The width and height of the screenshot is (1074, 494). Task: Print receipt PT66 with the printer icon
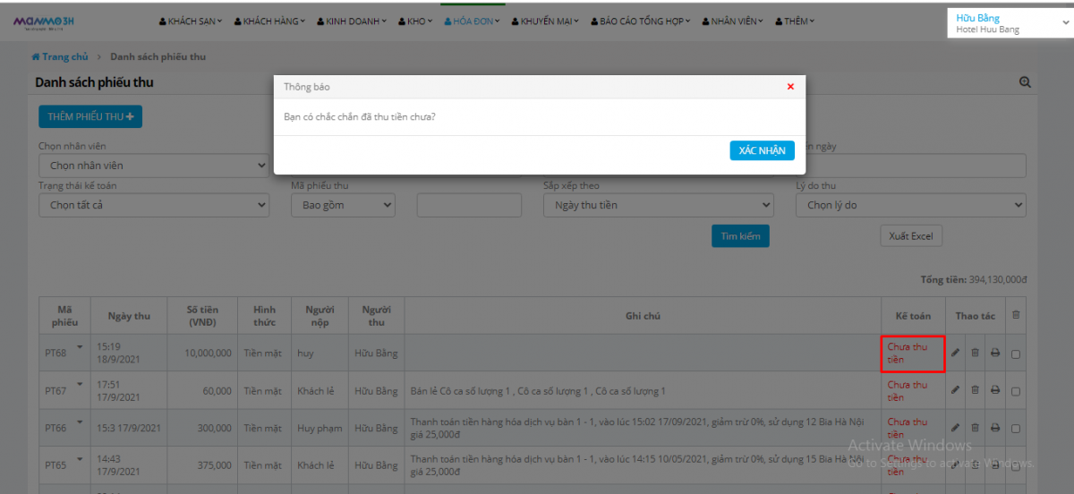994,428
